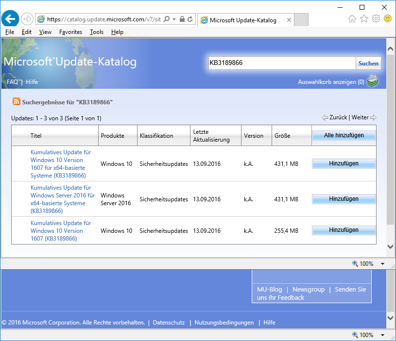This screenshot has height=341, width=396.
Task: Open the Newsgroup link
Action: coord(309,289)
